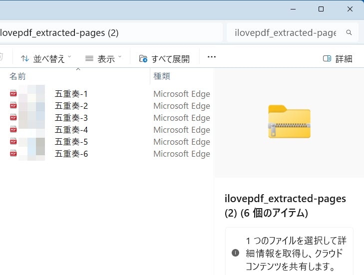Click the PDF icon of 五重奏-3
This screenshot has height=275, width=364.
click(13, 118)
